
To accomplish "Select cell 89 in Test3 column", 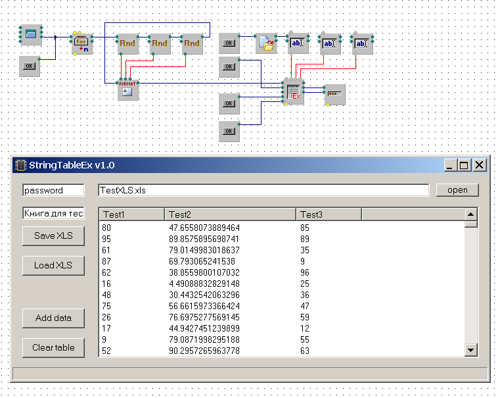I will click(305, 239).
